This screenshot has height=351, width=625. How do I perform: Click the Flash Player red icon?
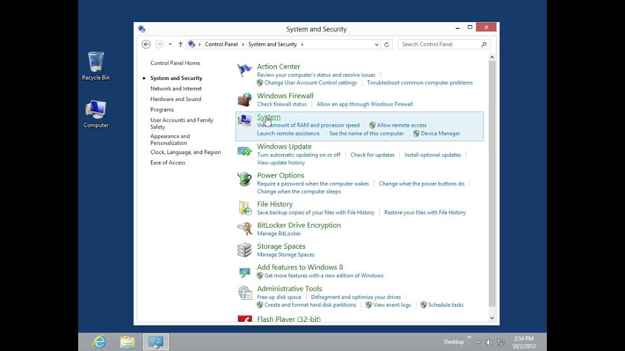[x=245, y=318]
